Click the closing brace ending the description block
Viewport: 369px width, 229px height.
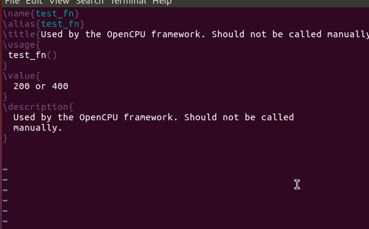pos(5,138)
